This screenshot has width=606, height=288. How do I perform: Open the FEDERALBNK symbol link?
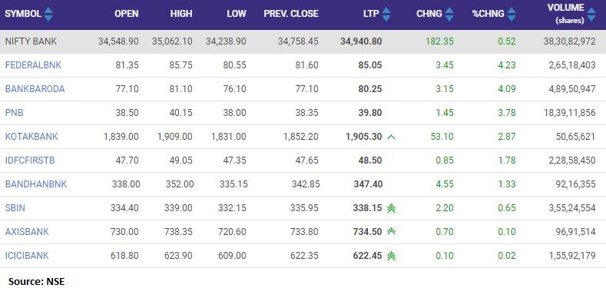pos(33,65)
